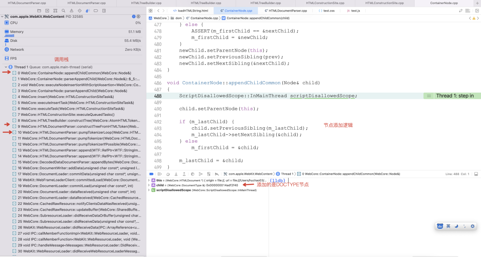This screenshot has width=481, height=257.
Task: Go forward in editor history
Action: pyautogui.click(x=163, y=11)
